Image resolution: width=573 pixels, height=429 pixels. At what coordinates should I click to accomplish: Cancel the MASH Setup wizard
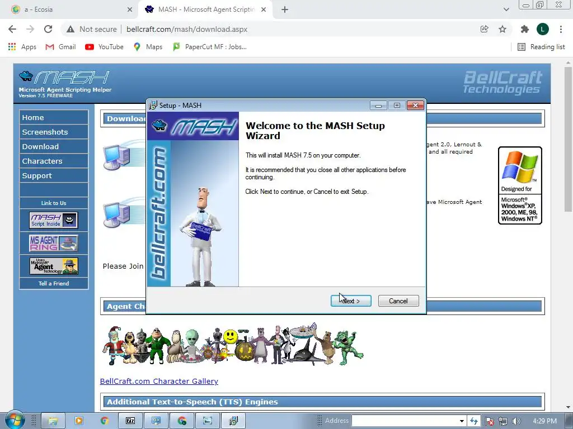click(x=398, y=301)
